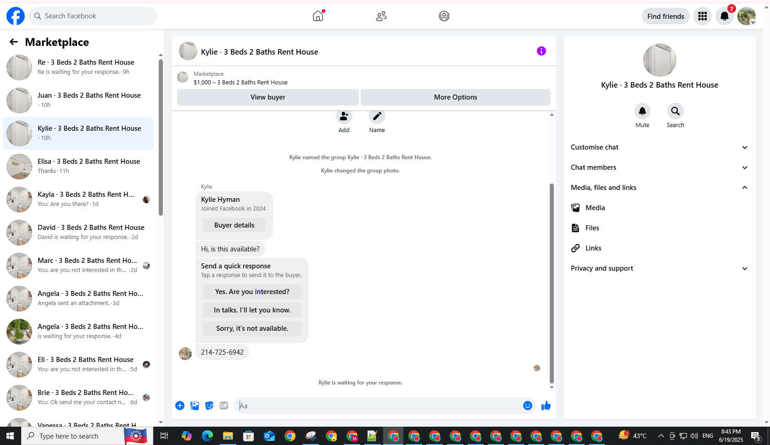The image size is (770, 445).
Task: Click the chat messages scrollbar
Action: coord(552,284)
